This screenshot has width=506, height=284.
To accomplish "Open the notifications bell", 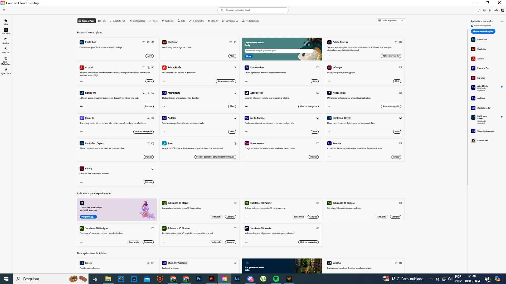I will click(x=490, y=10).
